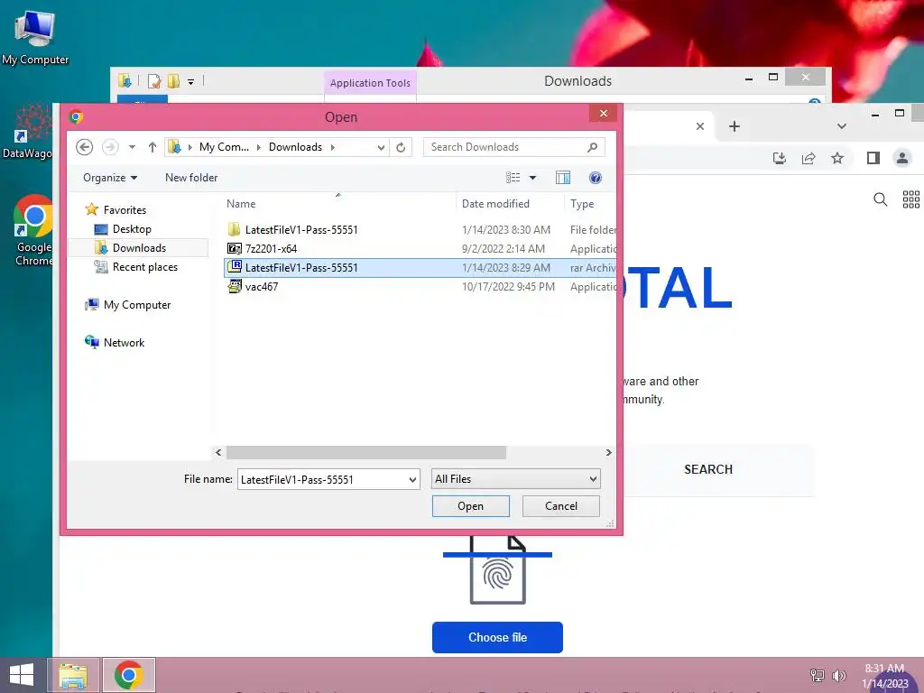Click the 7z2201-x64 file icon

pyautogui.click(x=235, y=249)
